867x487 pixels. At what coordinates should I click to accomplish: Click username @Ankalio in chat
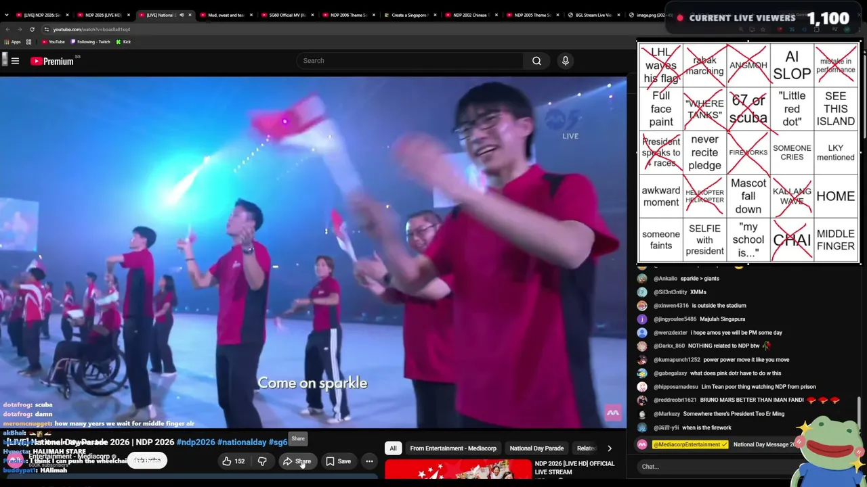pos(665,279)
